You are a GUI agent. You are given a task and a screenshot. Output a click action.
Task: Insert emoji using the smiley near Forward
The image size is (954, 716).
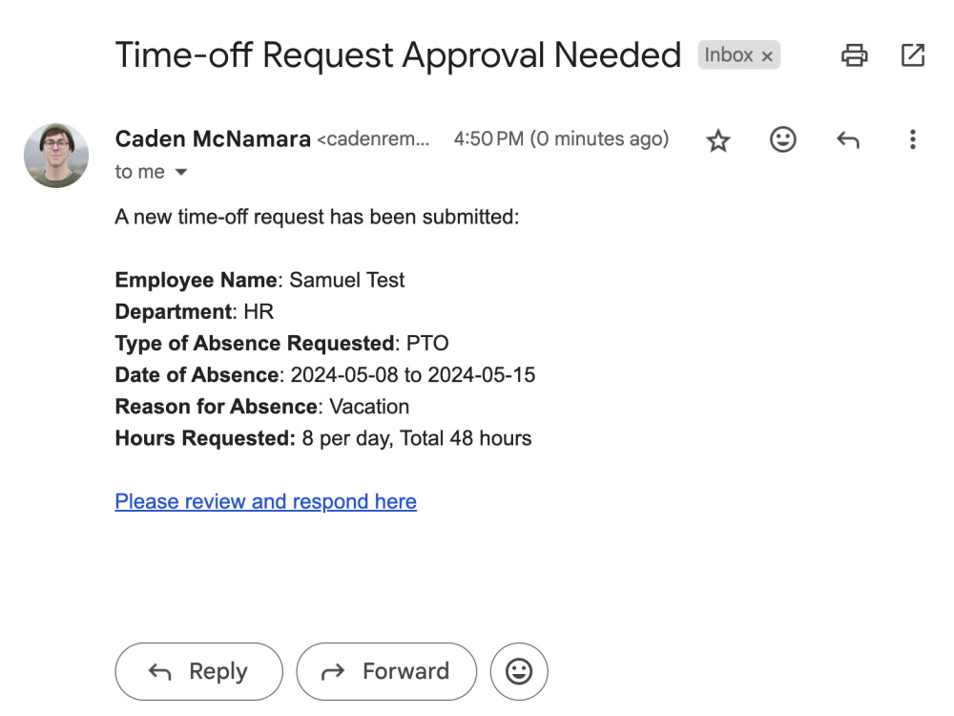[519, 671]
